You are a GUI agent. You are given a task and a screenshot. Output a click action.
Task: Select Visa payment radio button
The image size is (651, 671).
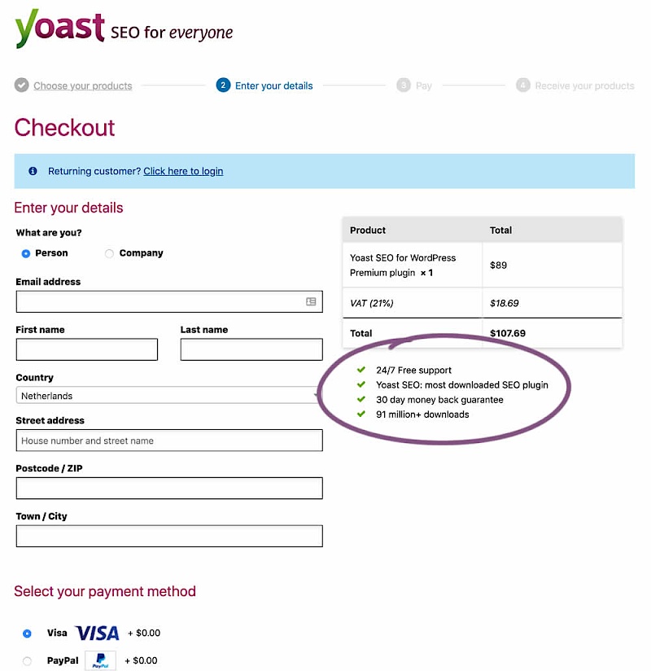(27, 633)
